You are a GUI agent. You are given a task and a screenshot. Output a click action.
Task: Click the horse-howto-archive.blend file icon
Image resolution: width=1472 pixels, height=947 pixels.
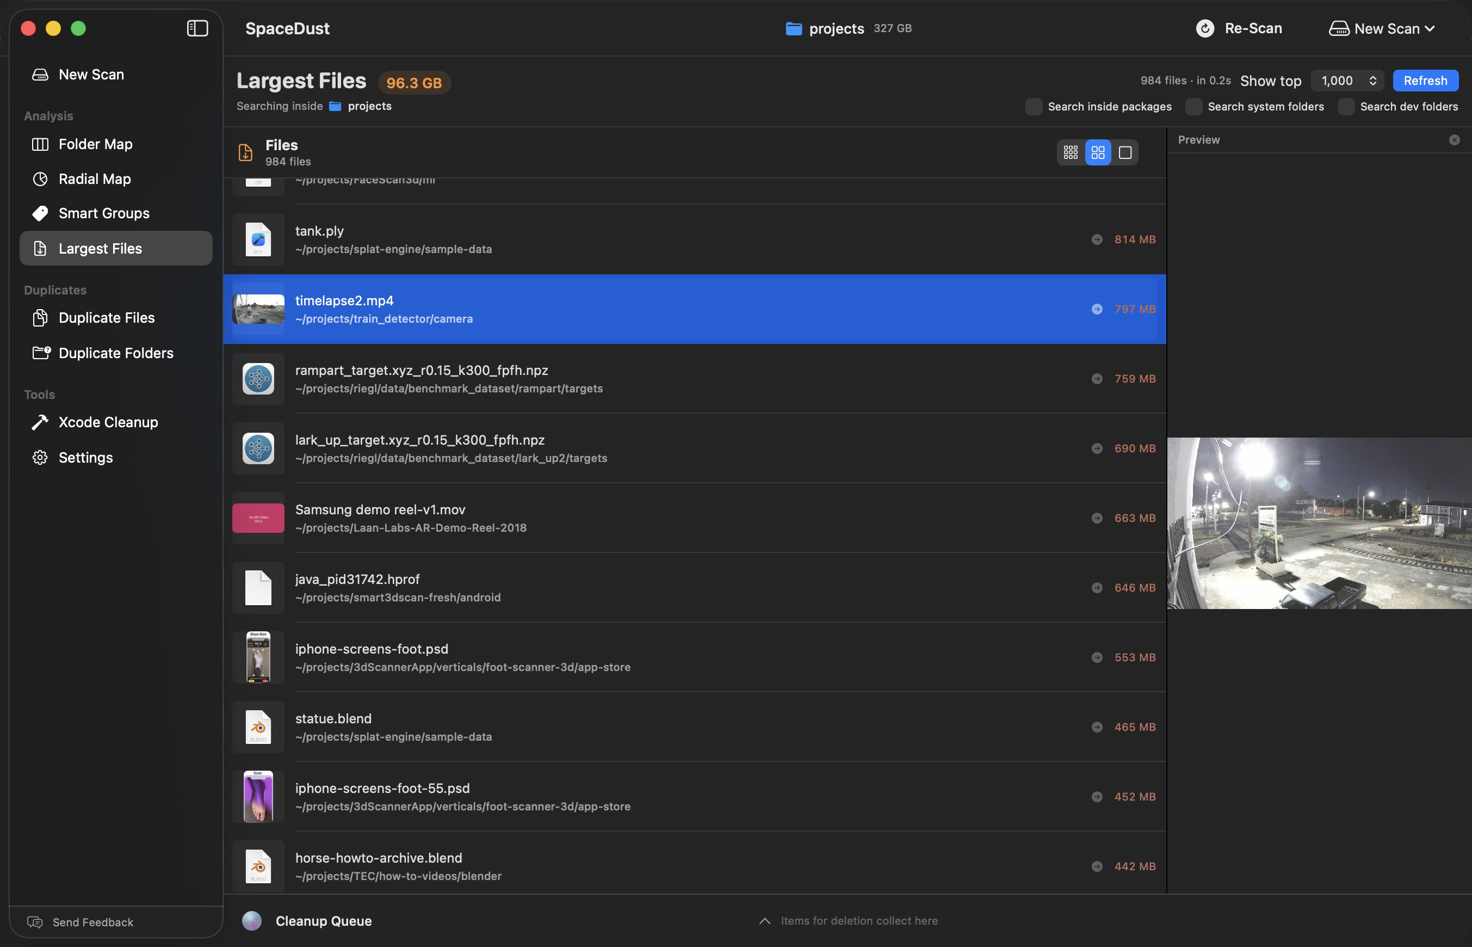[258, 866]
